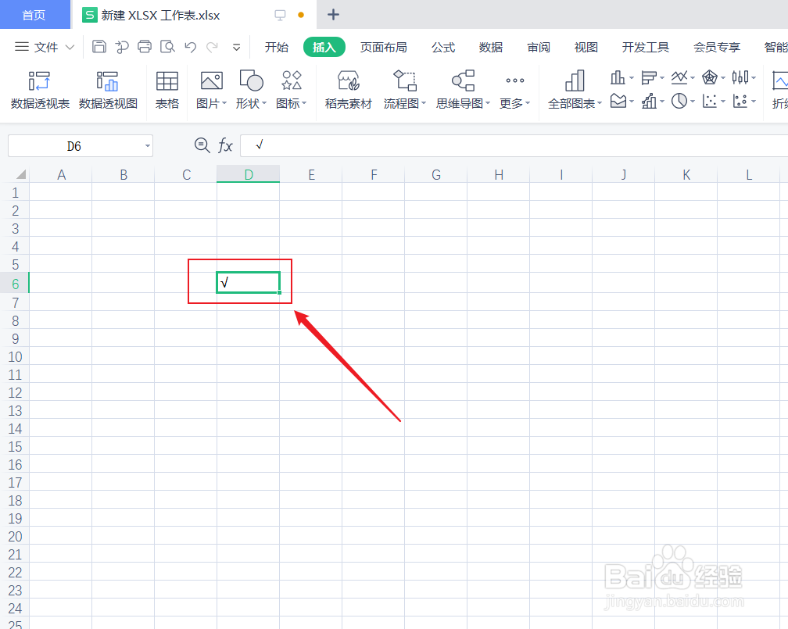Select row 15 header
Image resolution: width=788 pixels, height=629 pixels.
[15, 447]
